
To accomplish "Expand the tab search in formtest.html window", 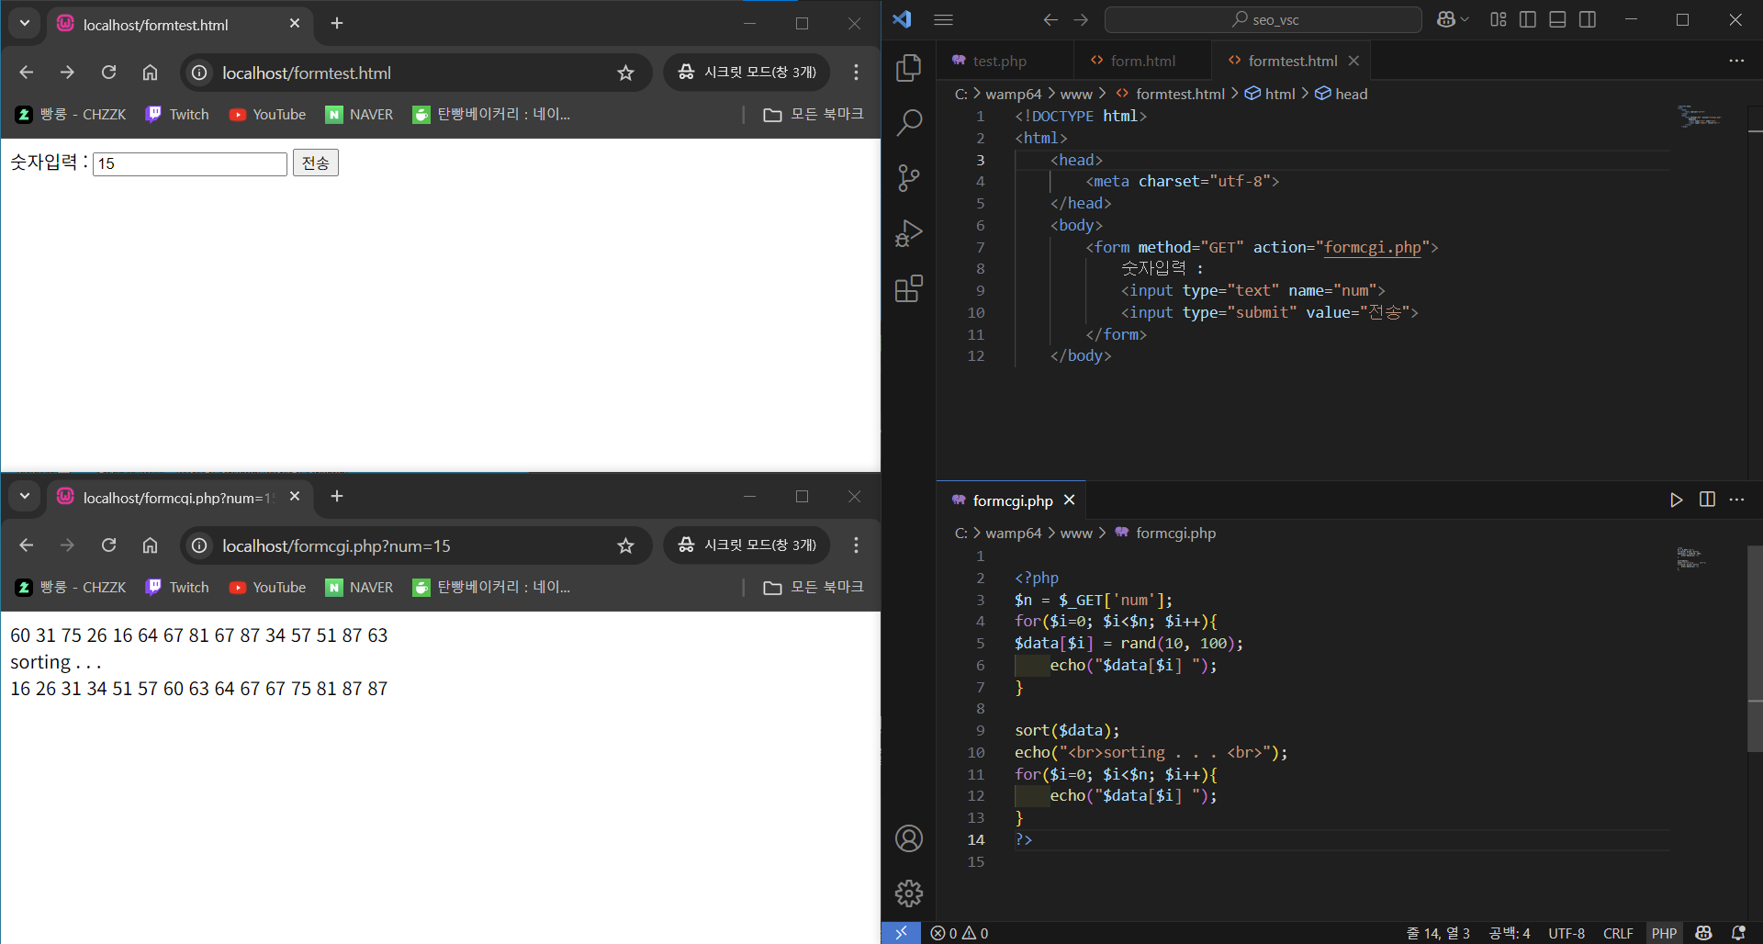I will (x=25, y=23).
